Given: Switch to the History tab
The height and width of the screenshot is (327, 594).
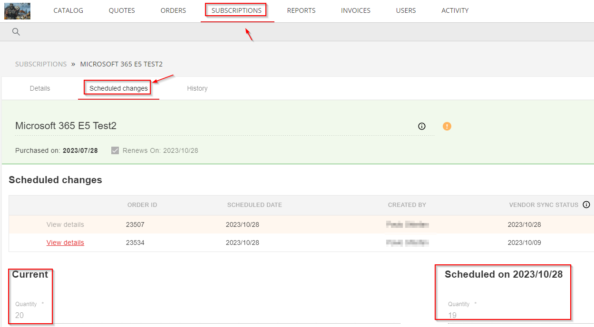Looking at the screenshot, I should pyautogui.click(x=197, y=88).
